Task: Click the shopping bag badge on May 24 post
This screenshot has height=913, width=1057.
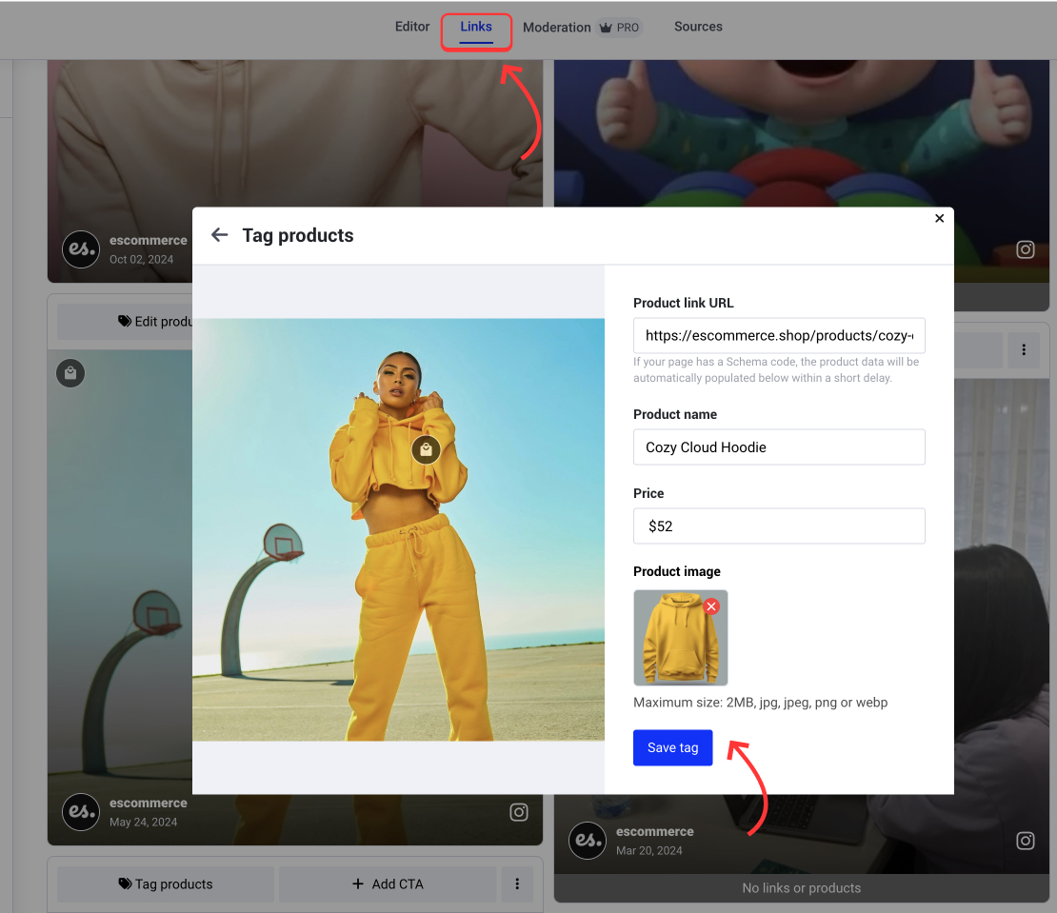Action: (70, 372)
